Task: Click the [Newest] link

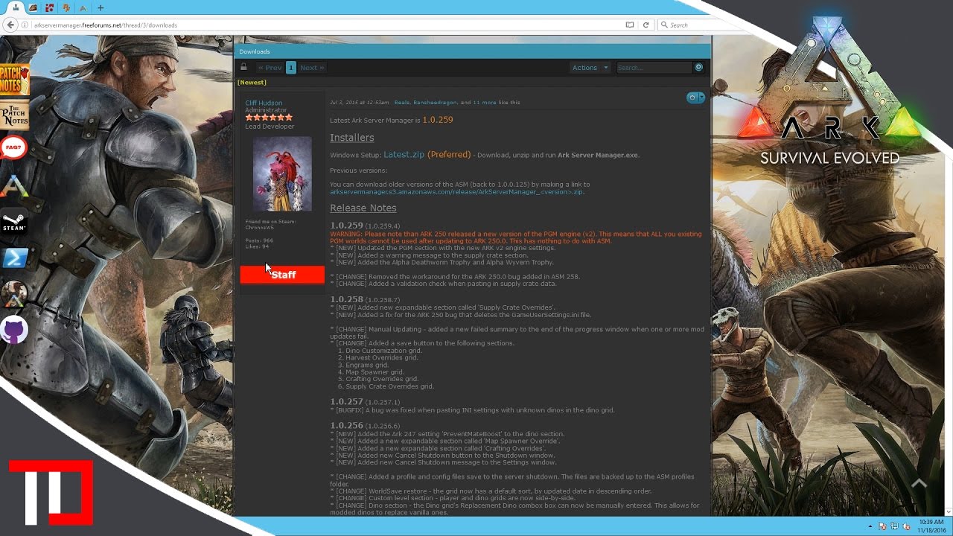Action: point(252,83)
